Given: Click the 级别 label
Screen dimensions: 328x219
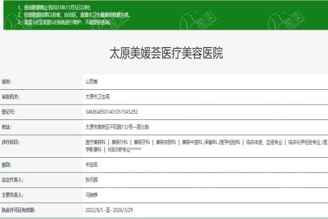Looking at the screenshot, I should pyautogui.click(x=7, y=165).
